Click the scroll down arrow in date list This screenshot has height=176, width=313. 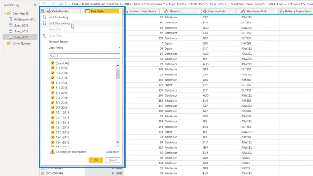[118, 142]
